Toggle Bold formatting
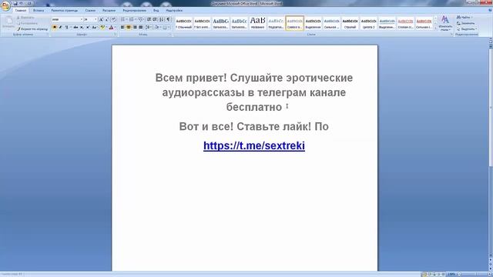The width and height of the screenshot is (493, 277). (55, 28)
